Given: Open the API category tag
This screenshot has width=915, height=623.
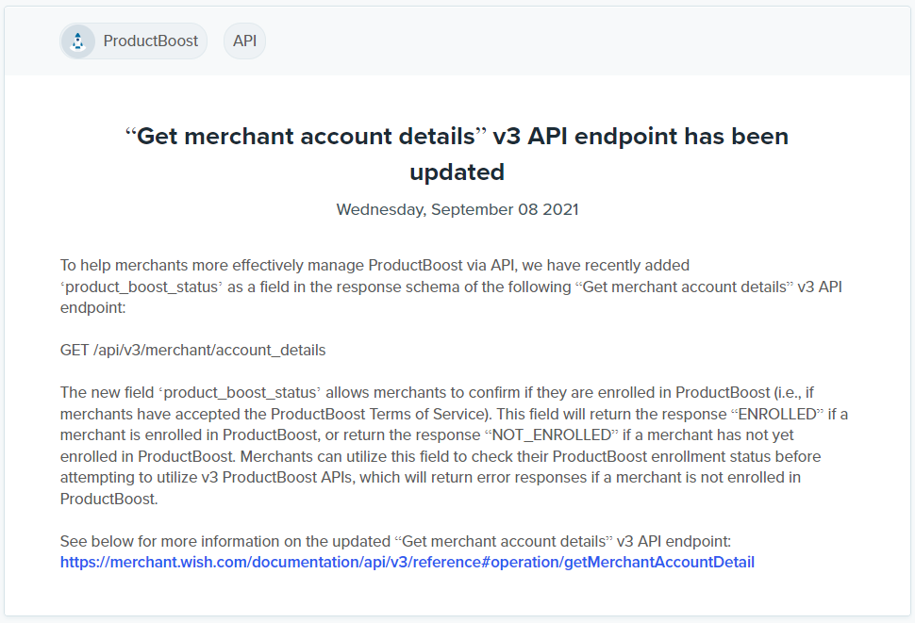Looking at the screenshot, I should [244, 41].
